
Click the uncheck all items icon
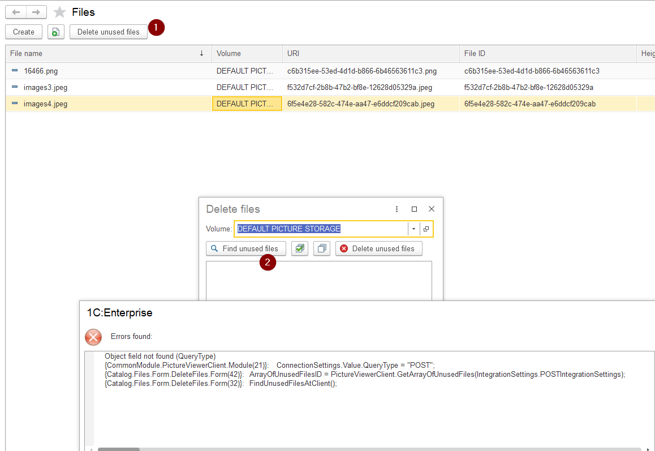(x=321, y=248)
